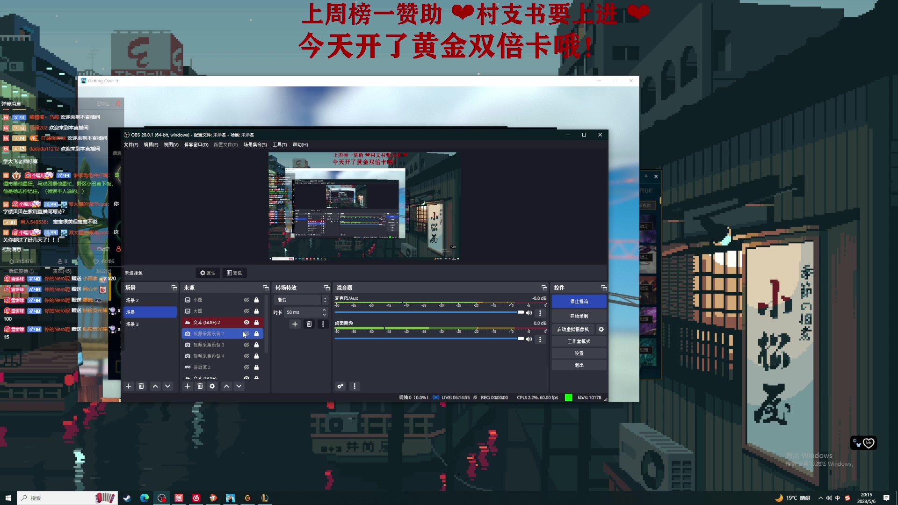Image resolution: width=898 pixels, height=505 pixels.
Task: Undock the 控件 panel with its float icon
Action: click(603, 288)
